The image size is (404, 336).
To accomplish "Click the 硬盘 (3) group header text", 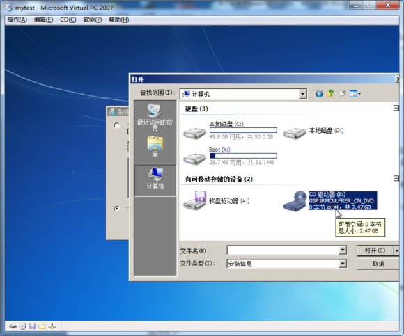I will pos(196,109).
